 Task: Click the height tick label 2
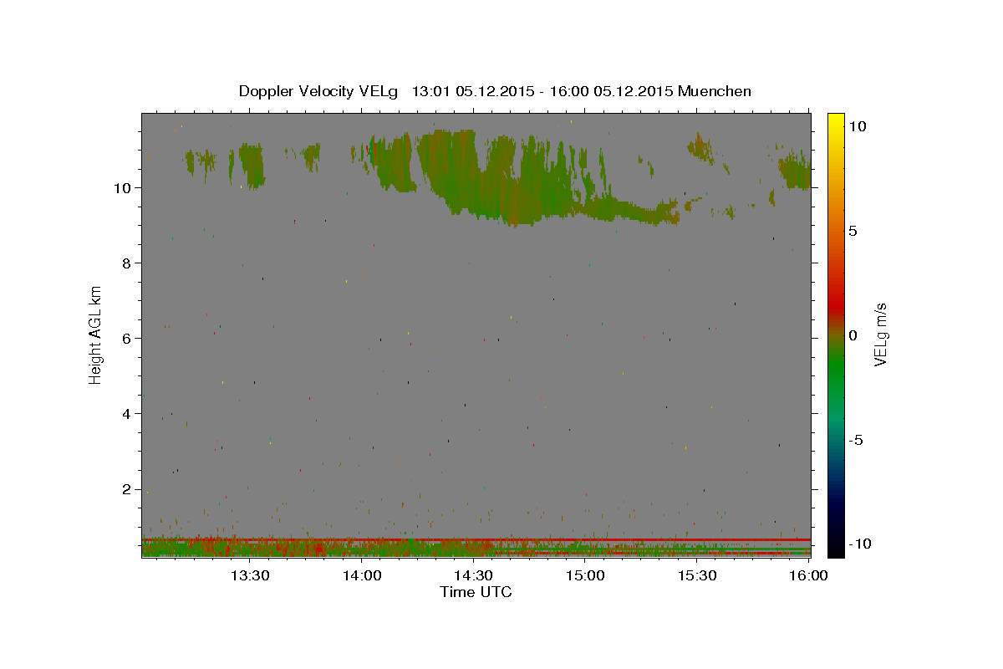[127, 489]
